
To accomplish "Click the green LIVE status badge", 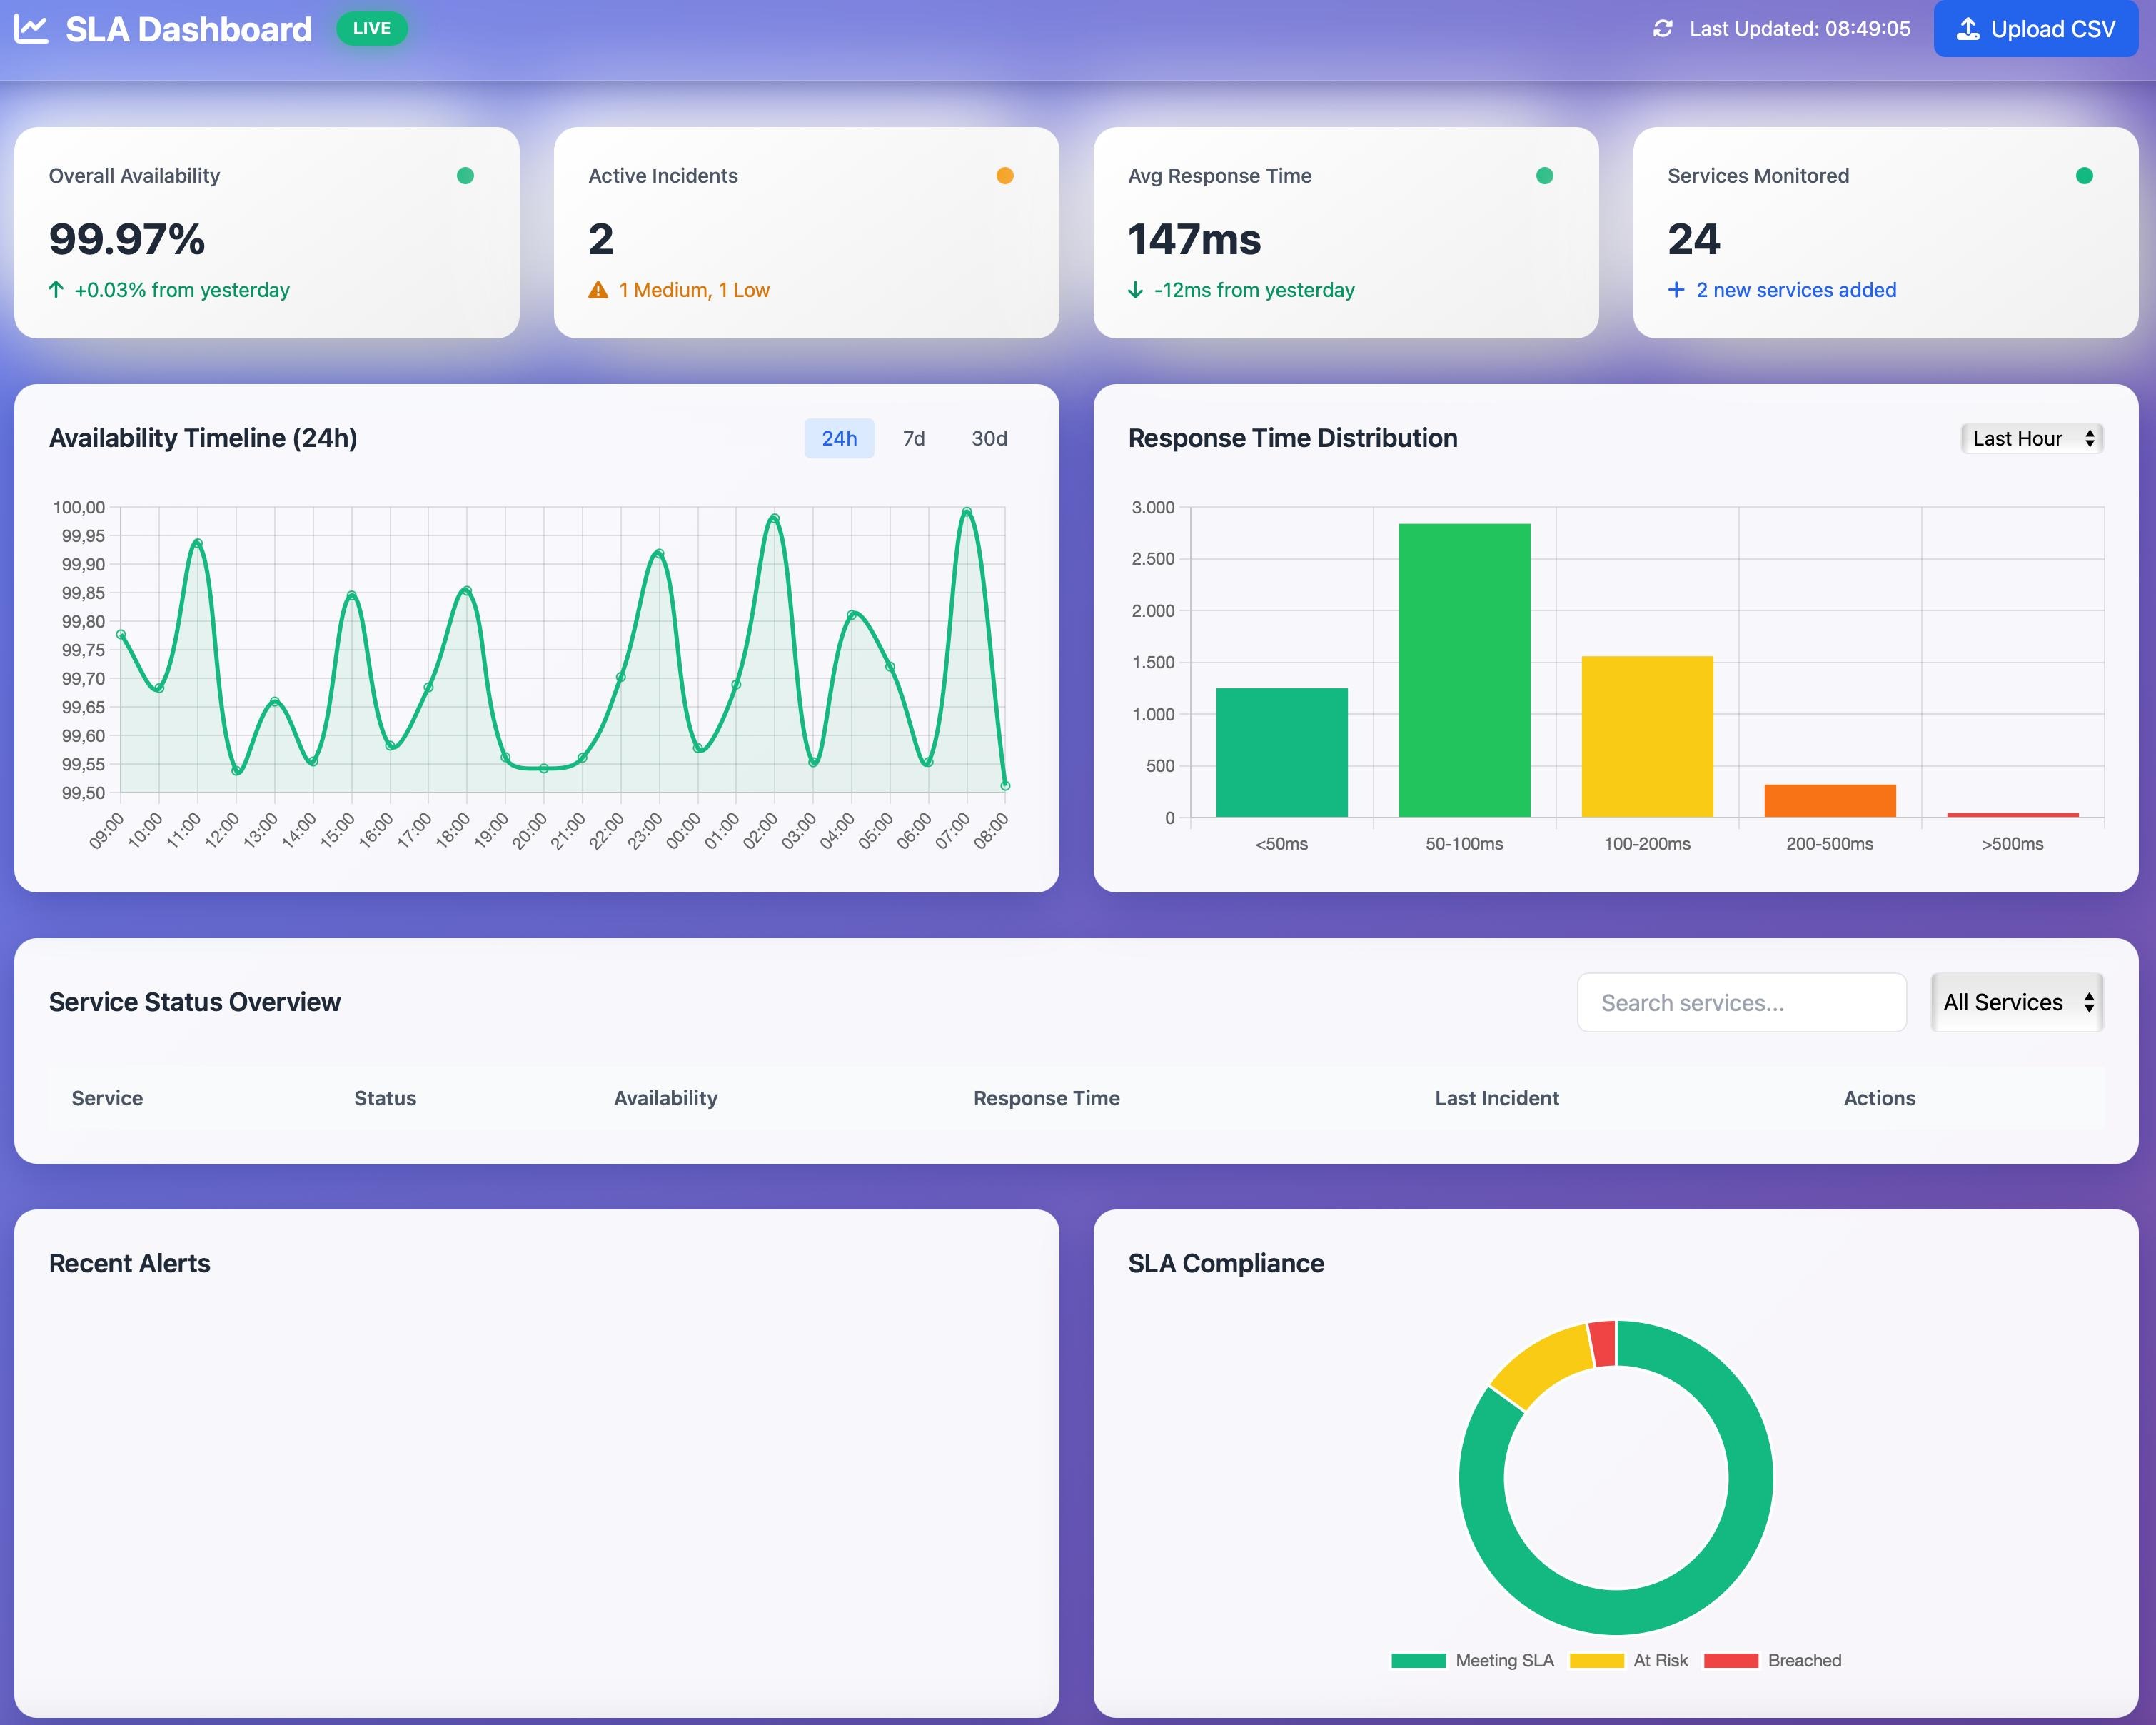I will click(x=371, y=28).
